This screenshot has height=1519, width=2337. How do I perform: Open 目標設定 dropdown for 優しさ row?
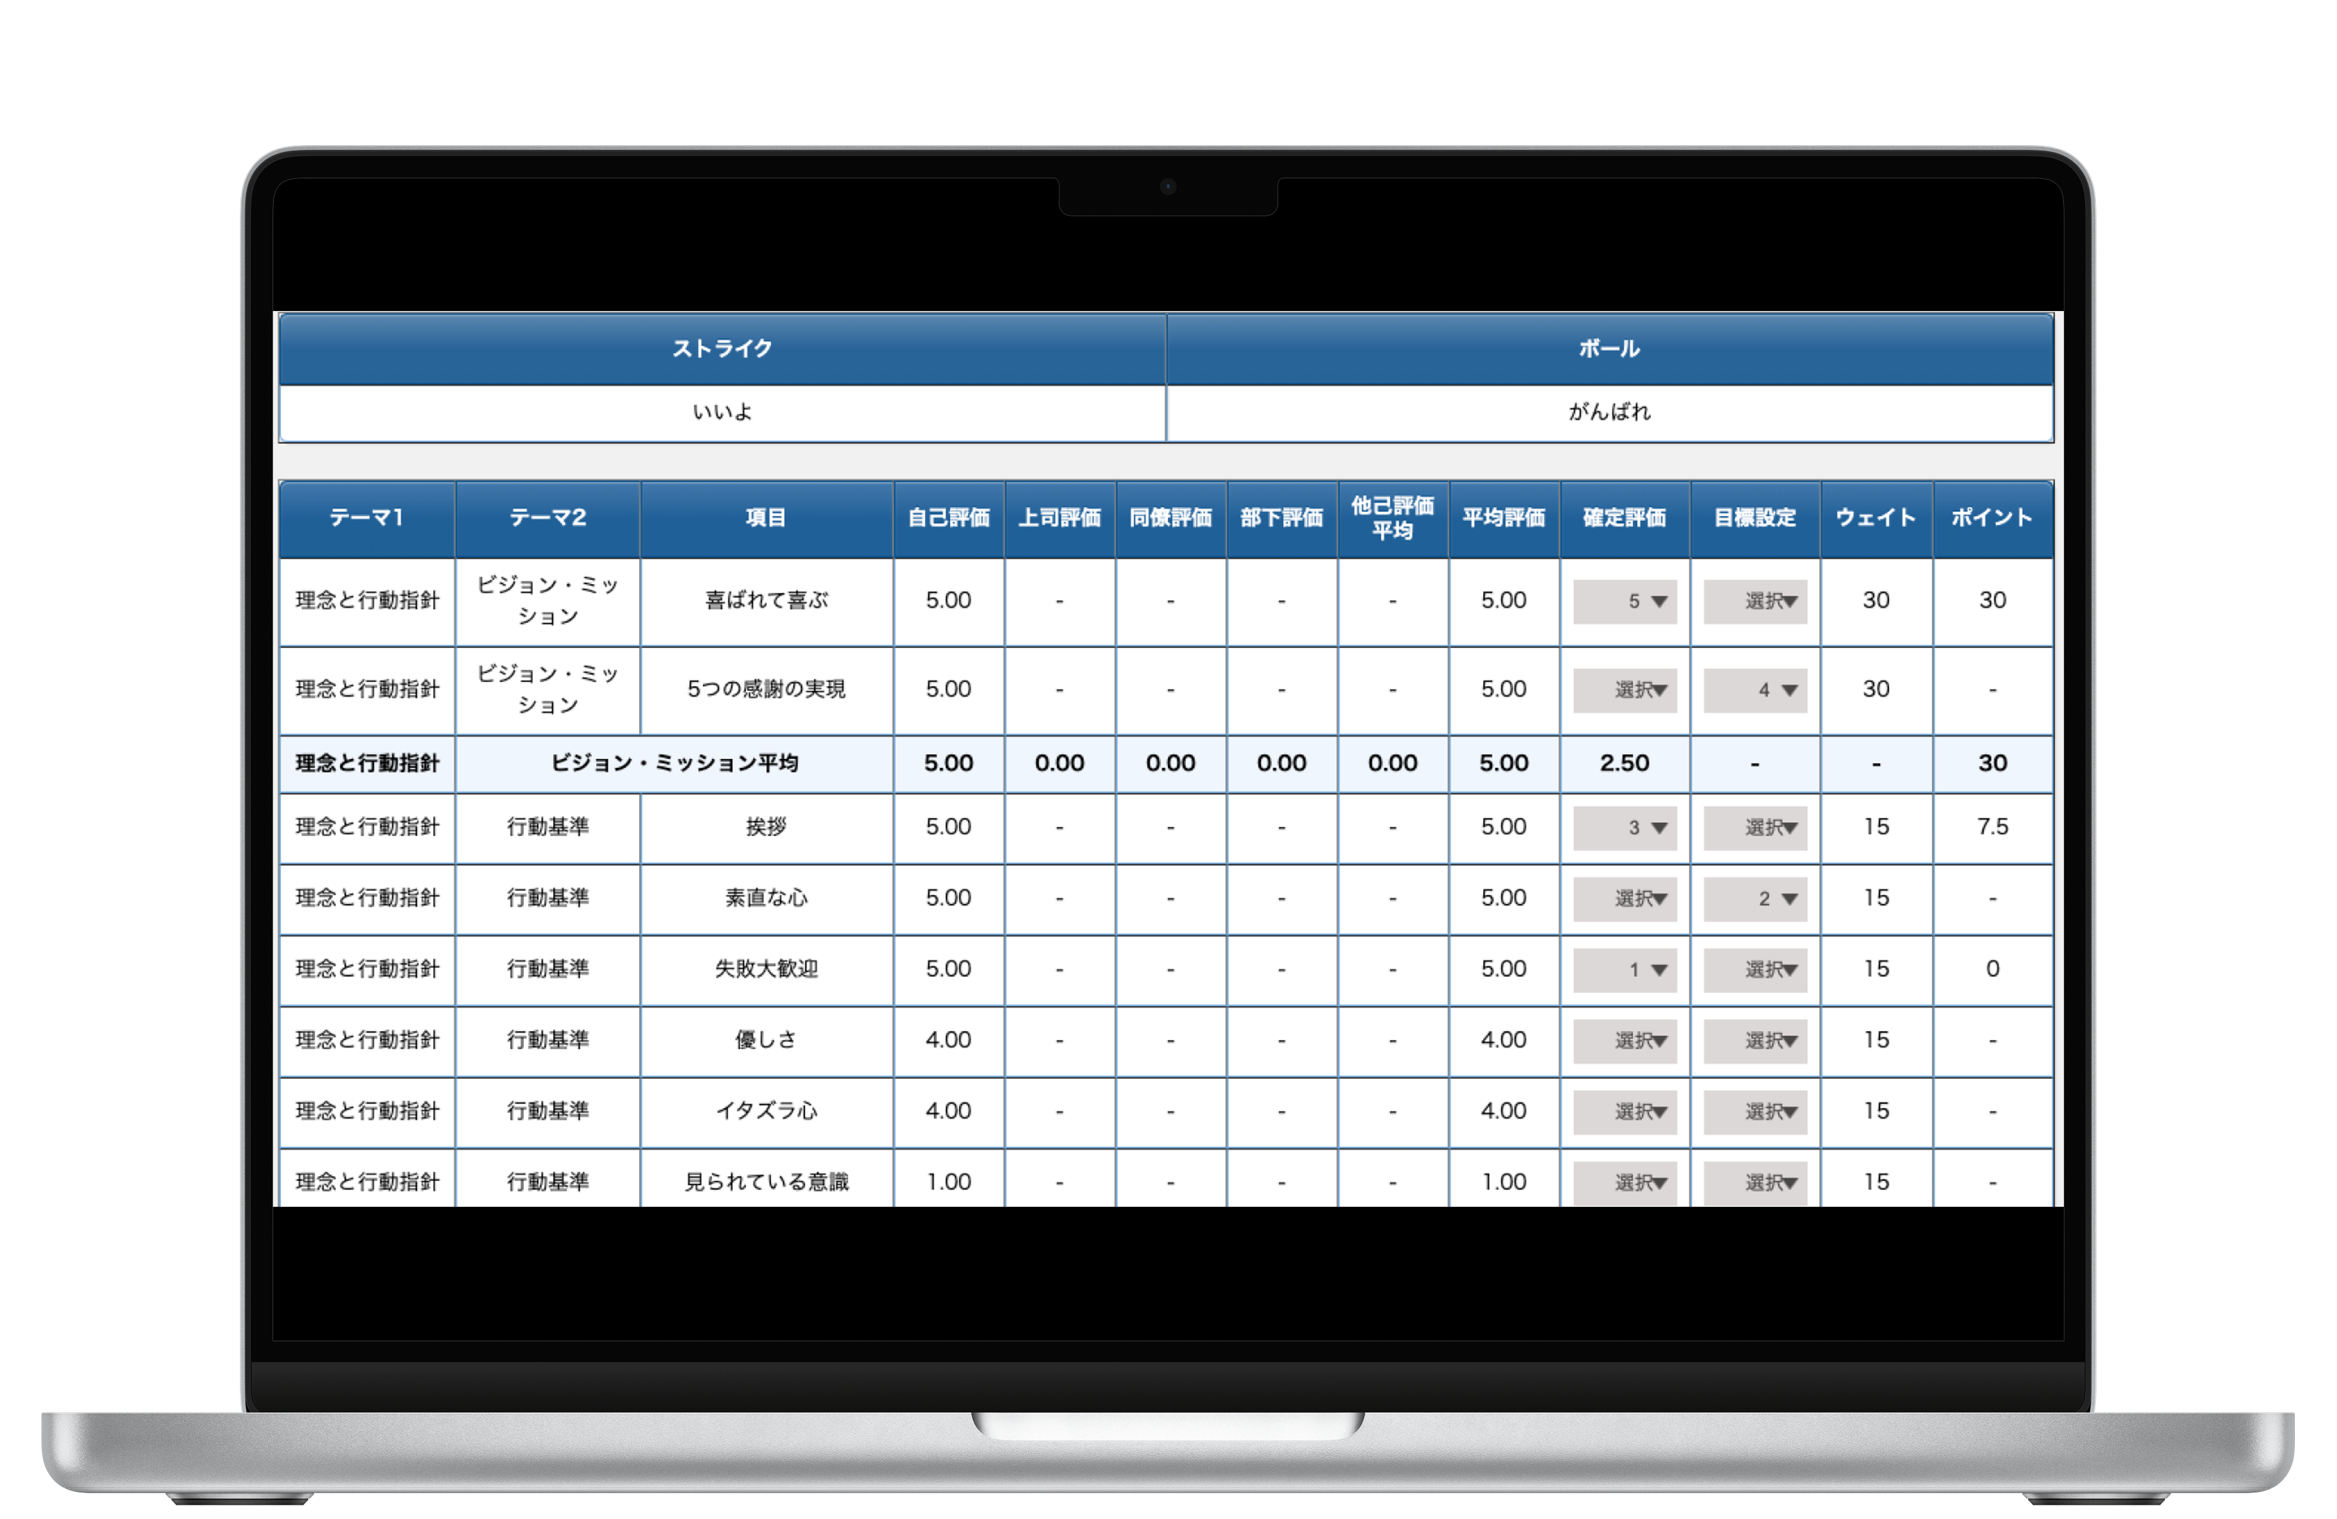tap(1755, 1040)
